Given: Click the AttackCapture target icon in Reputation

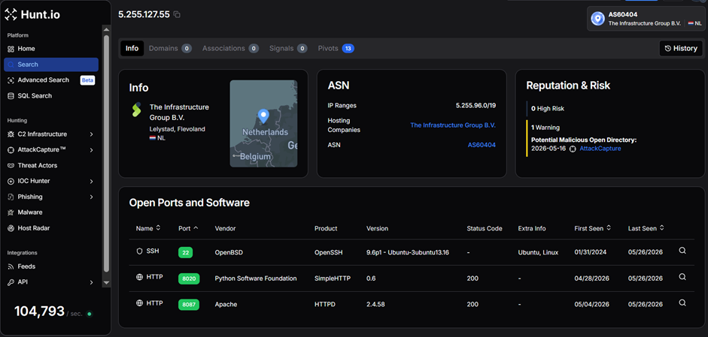Looking at the screenshot, I should coord(573,149).
